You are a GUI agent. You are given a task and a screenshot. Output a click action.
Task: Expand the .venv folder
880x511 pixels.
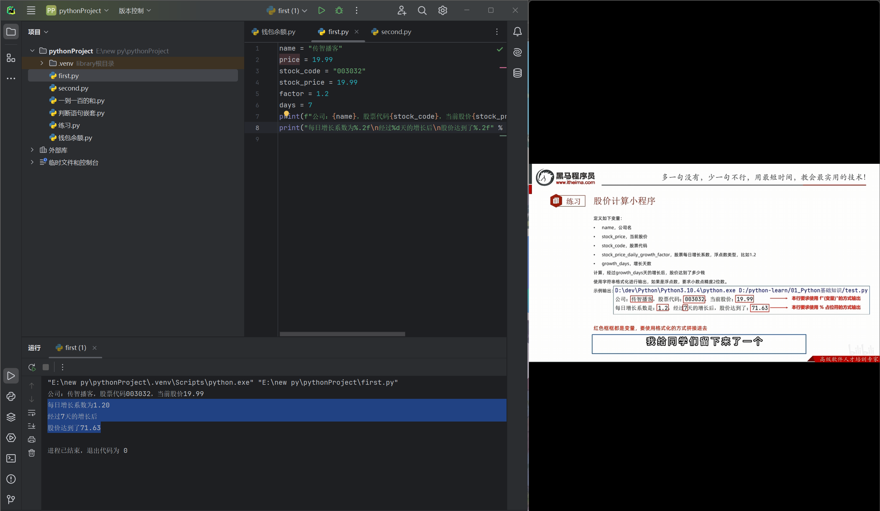click(x=42, y=63)
